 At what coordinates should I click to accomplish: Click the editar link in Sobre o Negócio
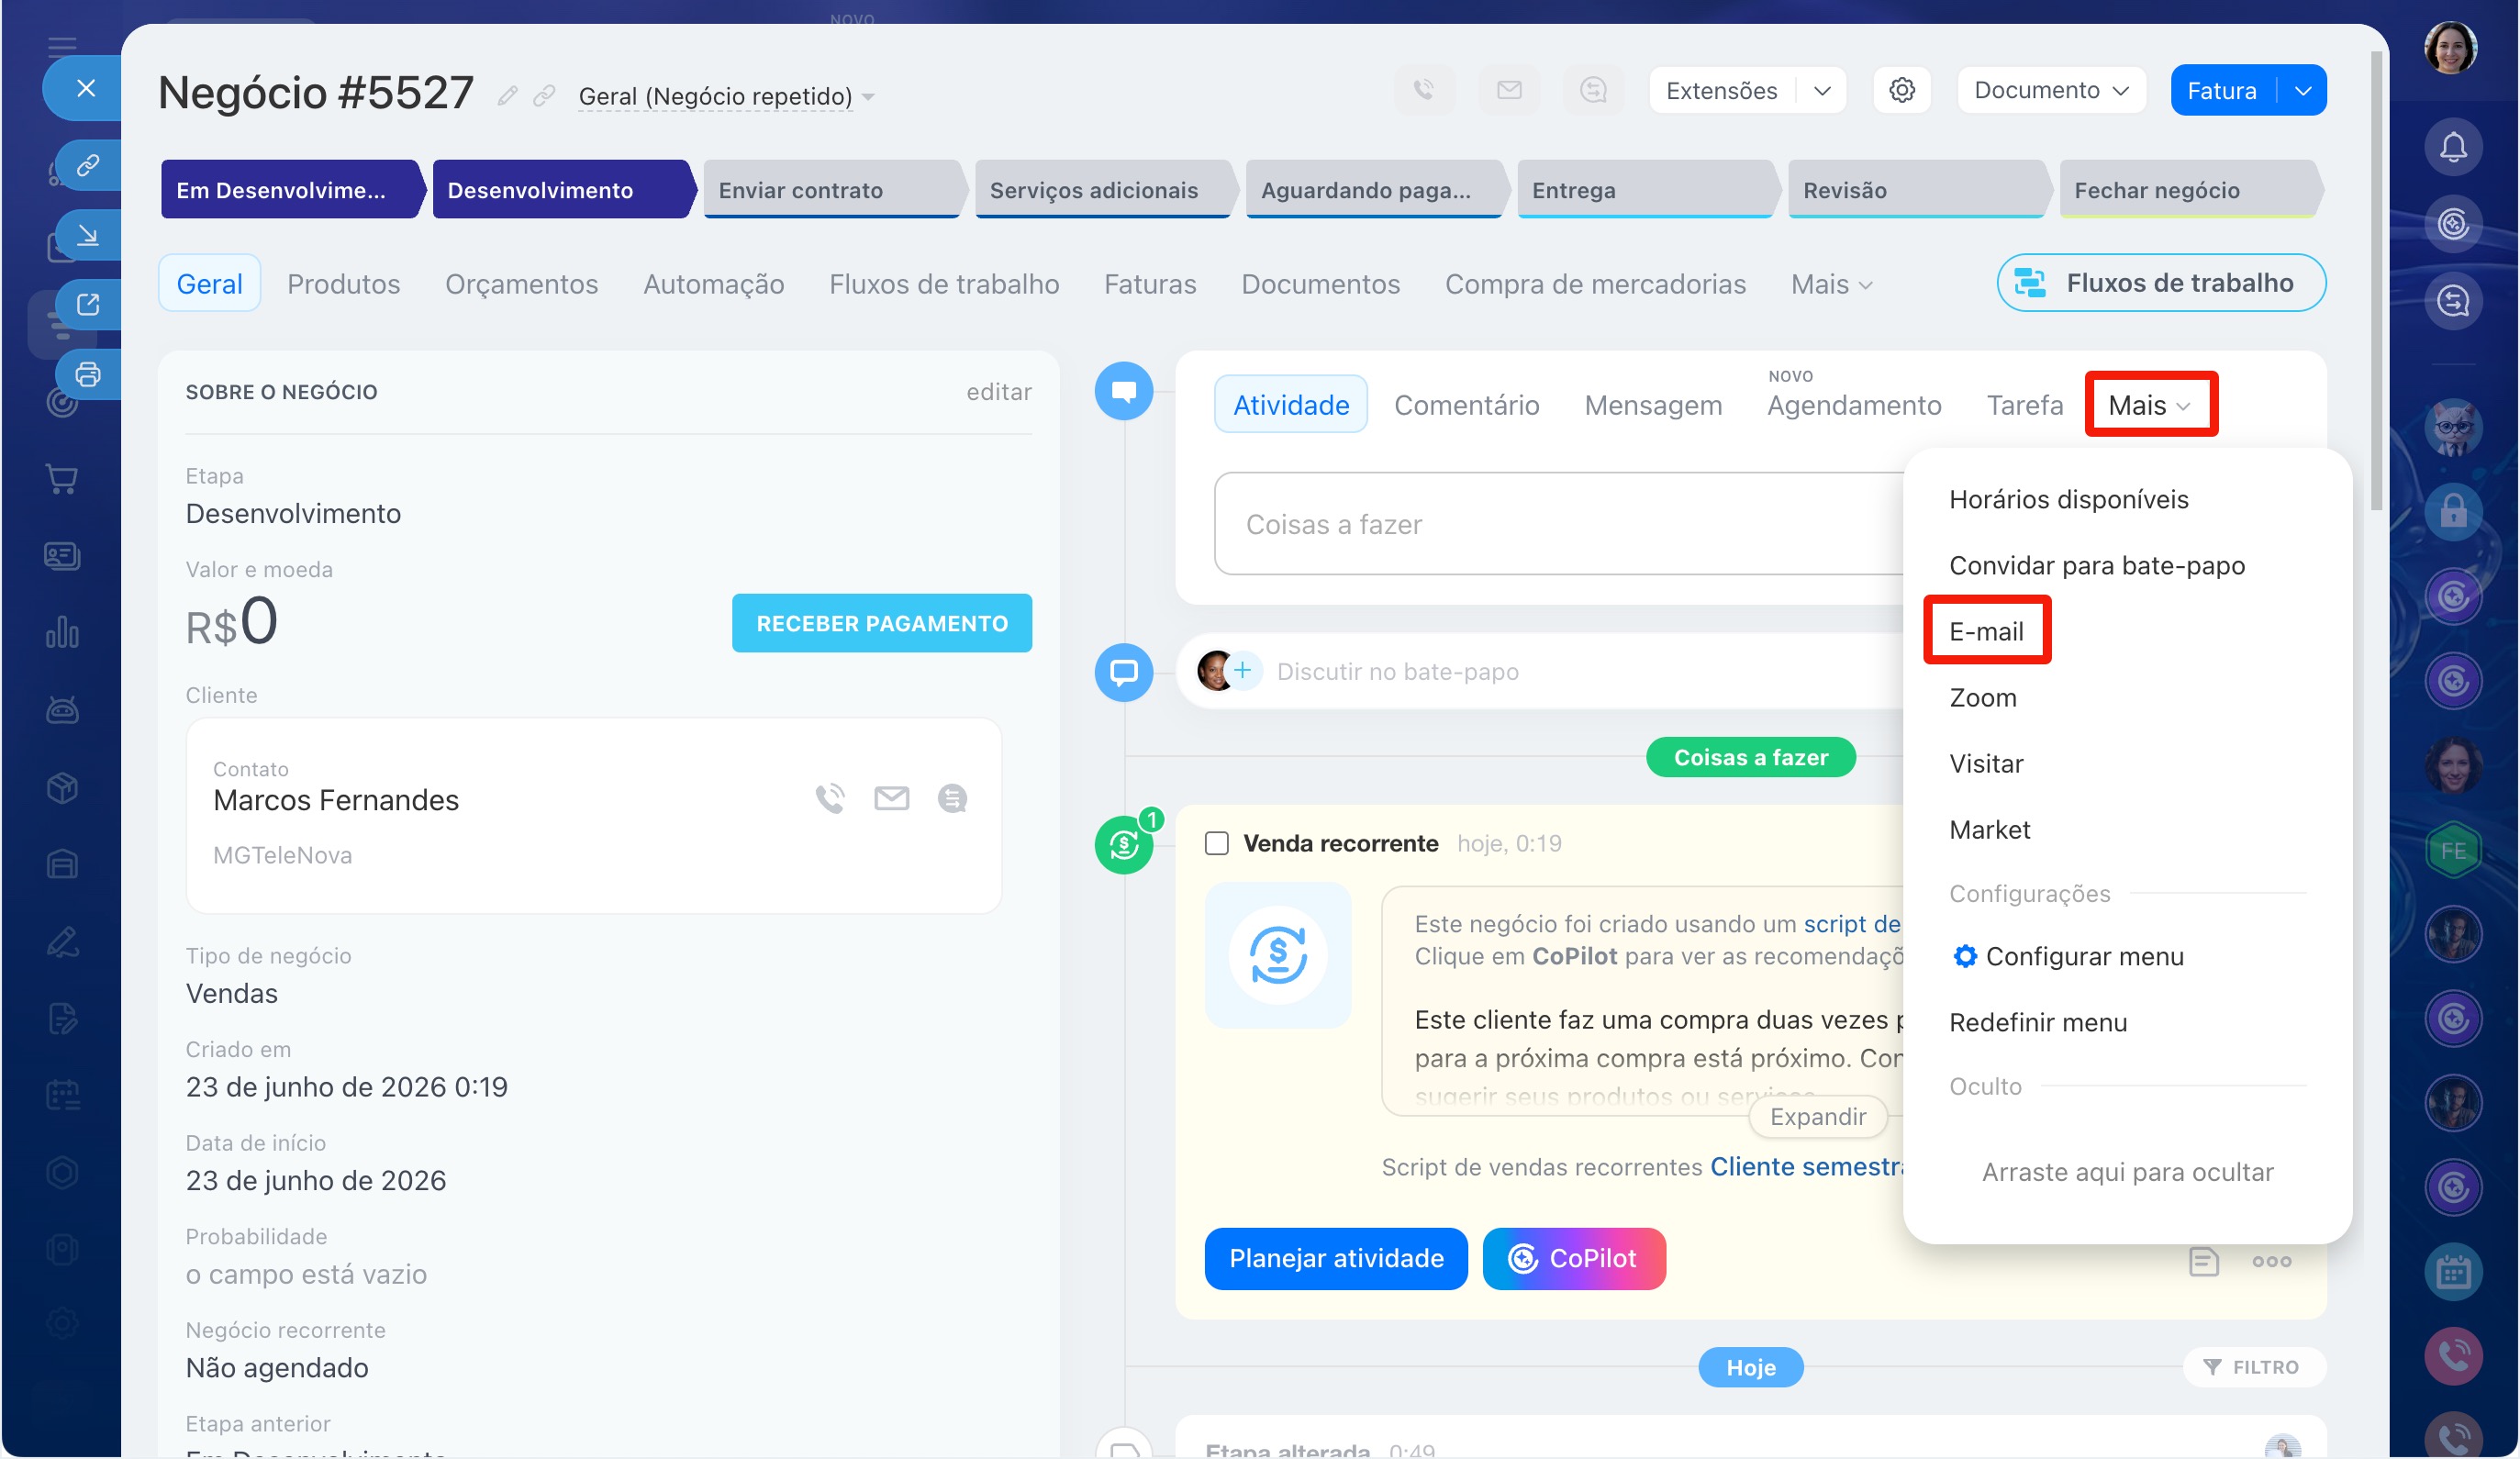click(998, 392)
